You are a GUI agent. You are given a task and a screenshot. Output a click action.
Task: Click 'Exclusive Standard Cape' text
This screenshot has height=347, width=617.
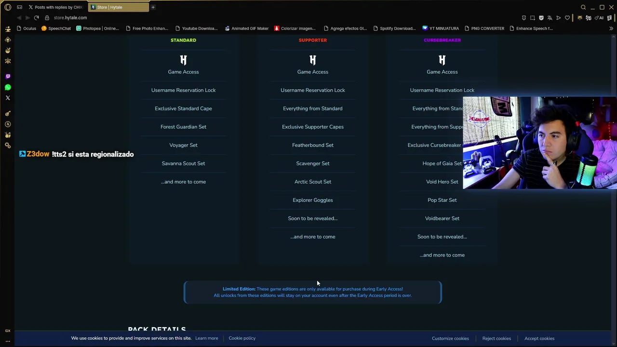click(183, 108)
